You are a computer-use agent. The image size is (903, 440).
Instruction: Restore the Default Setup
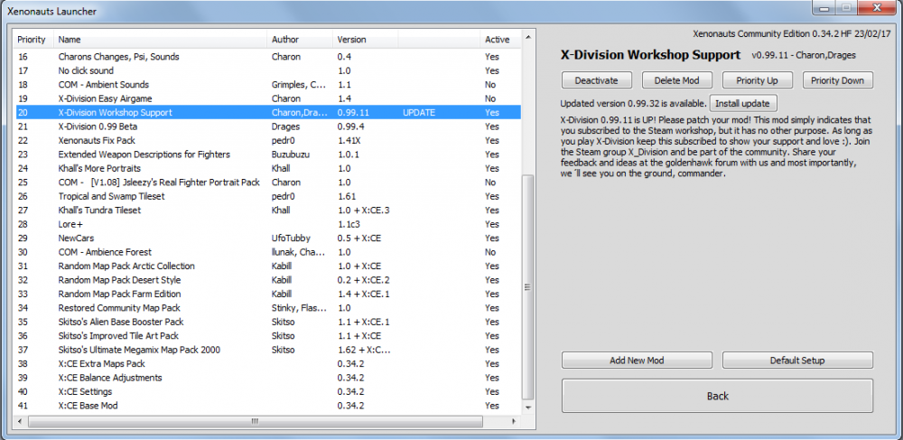point(797,360)
